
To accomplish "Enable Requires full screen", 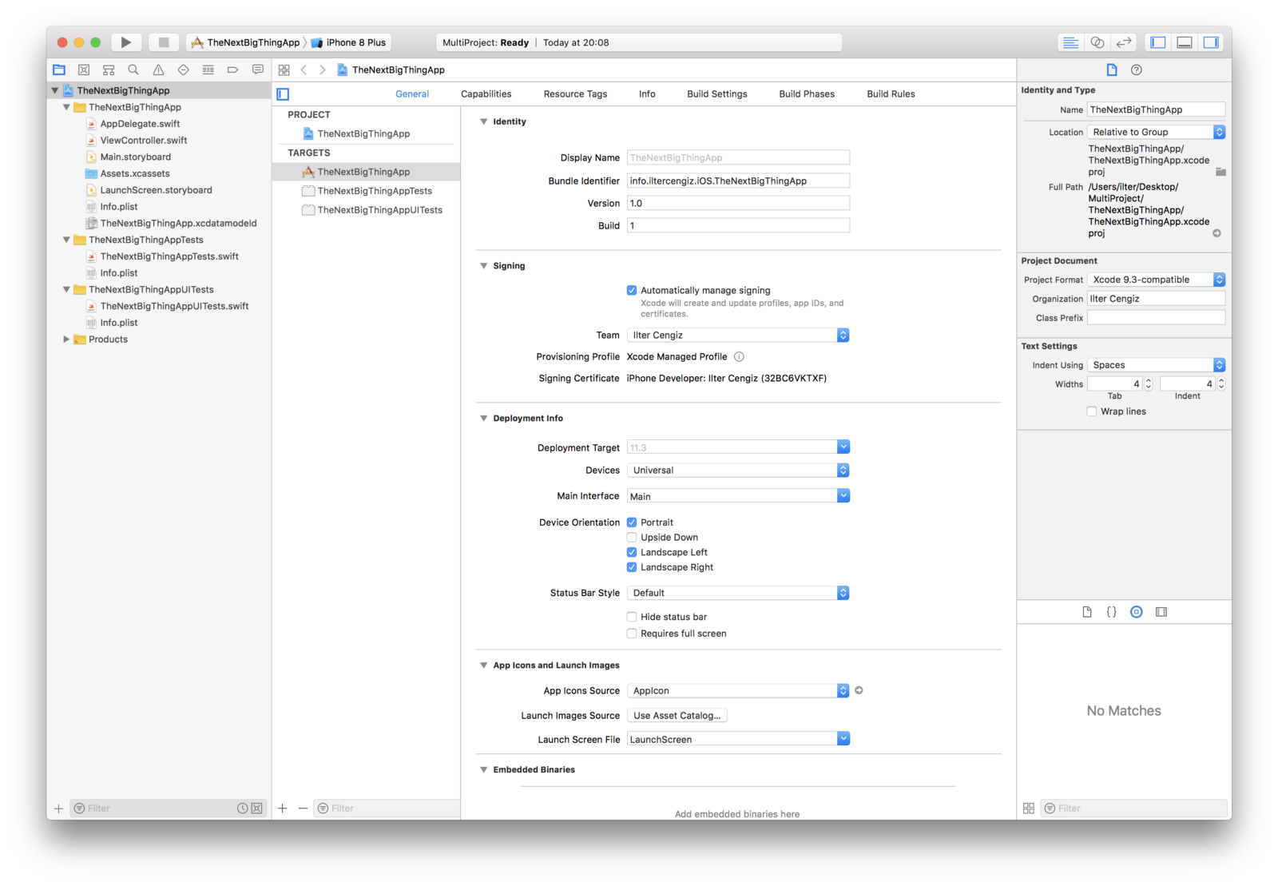I will [x=632, y=634].
